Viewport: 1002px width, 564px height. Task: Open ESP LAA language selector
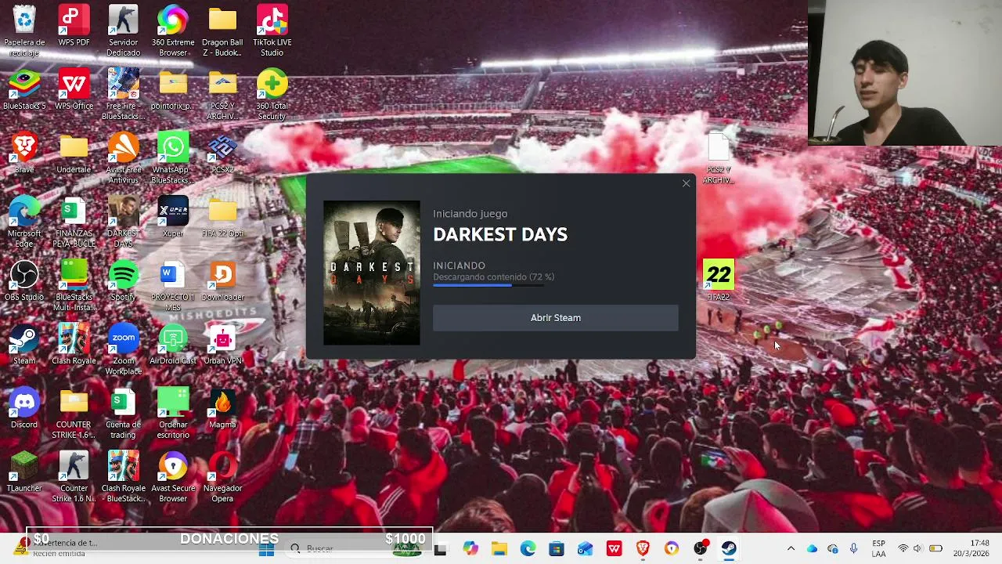[879, 549]
